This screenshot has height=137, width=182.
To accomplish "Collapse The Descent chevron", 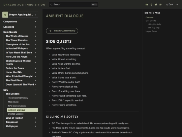I will click(35, 94).
